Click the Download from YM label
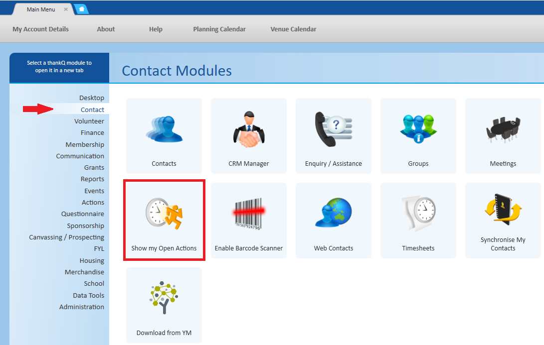The height and width of the screenshot is (345, 544). (164, 333)
